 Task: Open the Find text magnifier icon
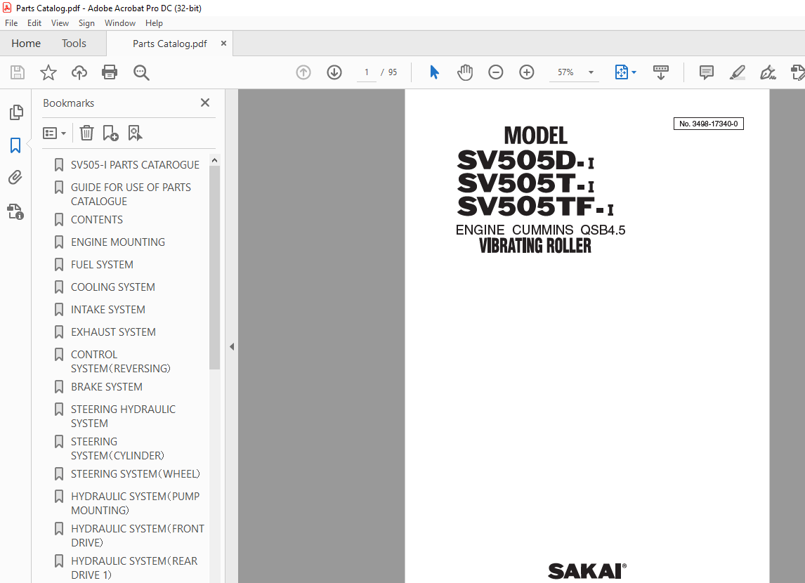pos(141,73)
